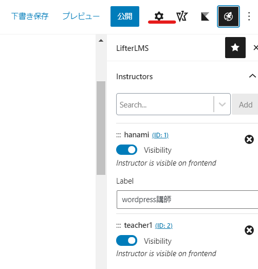Open the three-dot options menu
This screenshot has width=258, height=269.
[249, 16]
